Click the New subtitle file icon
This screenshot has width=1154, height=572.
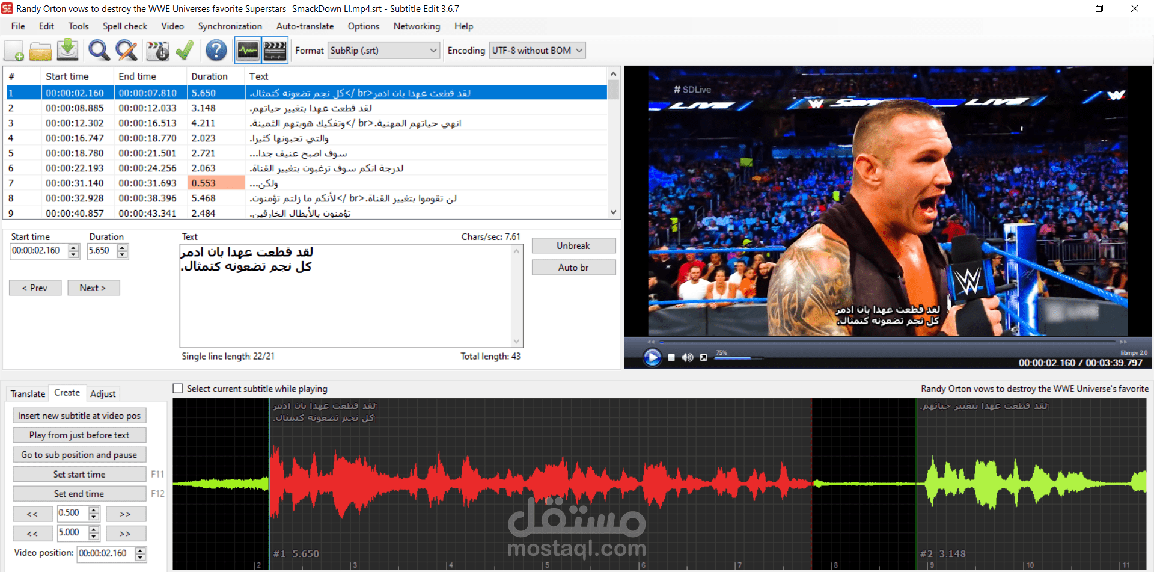[14, 51]
